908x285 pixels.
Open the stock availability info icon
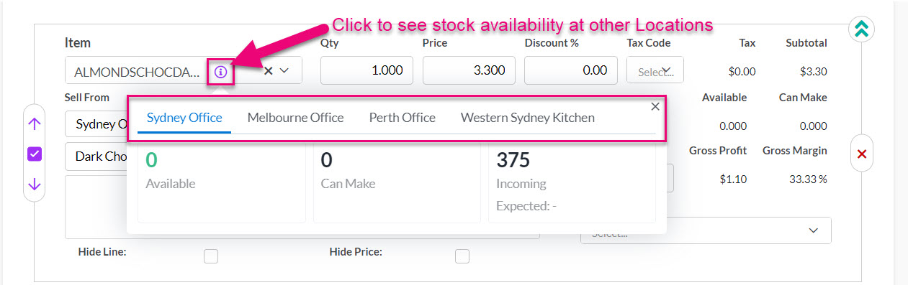(220, 71)
